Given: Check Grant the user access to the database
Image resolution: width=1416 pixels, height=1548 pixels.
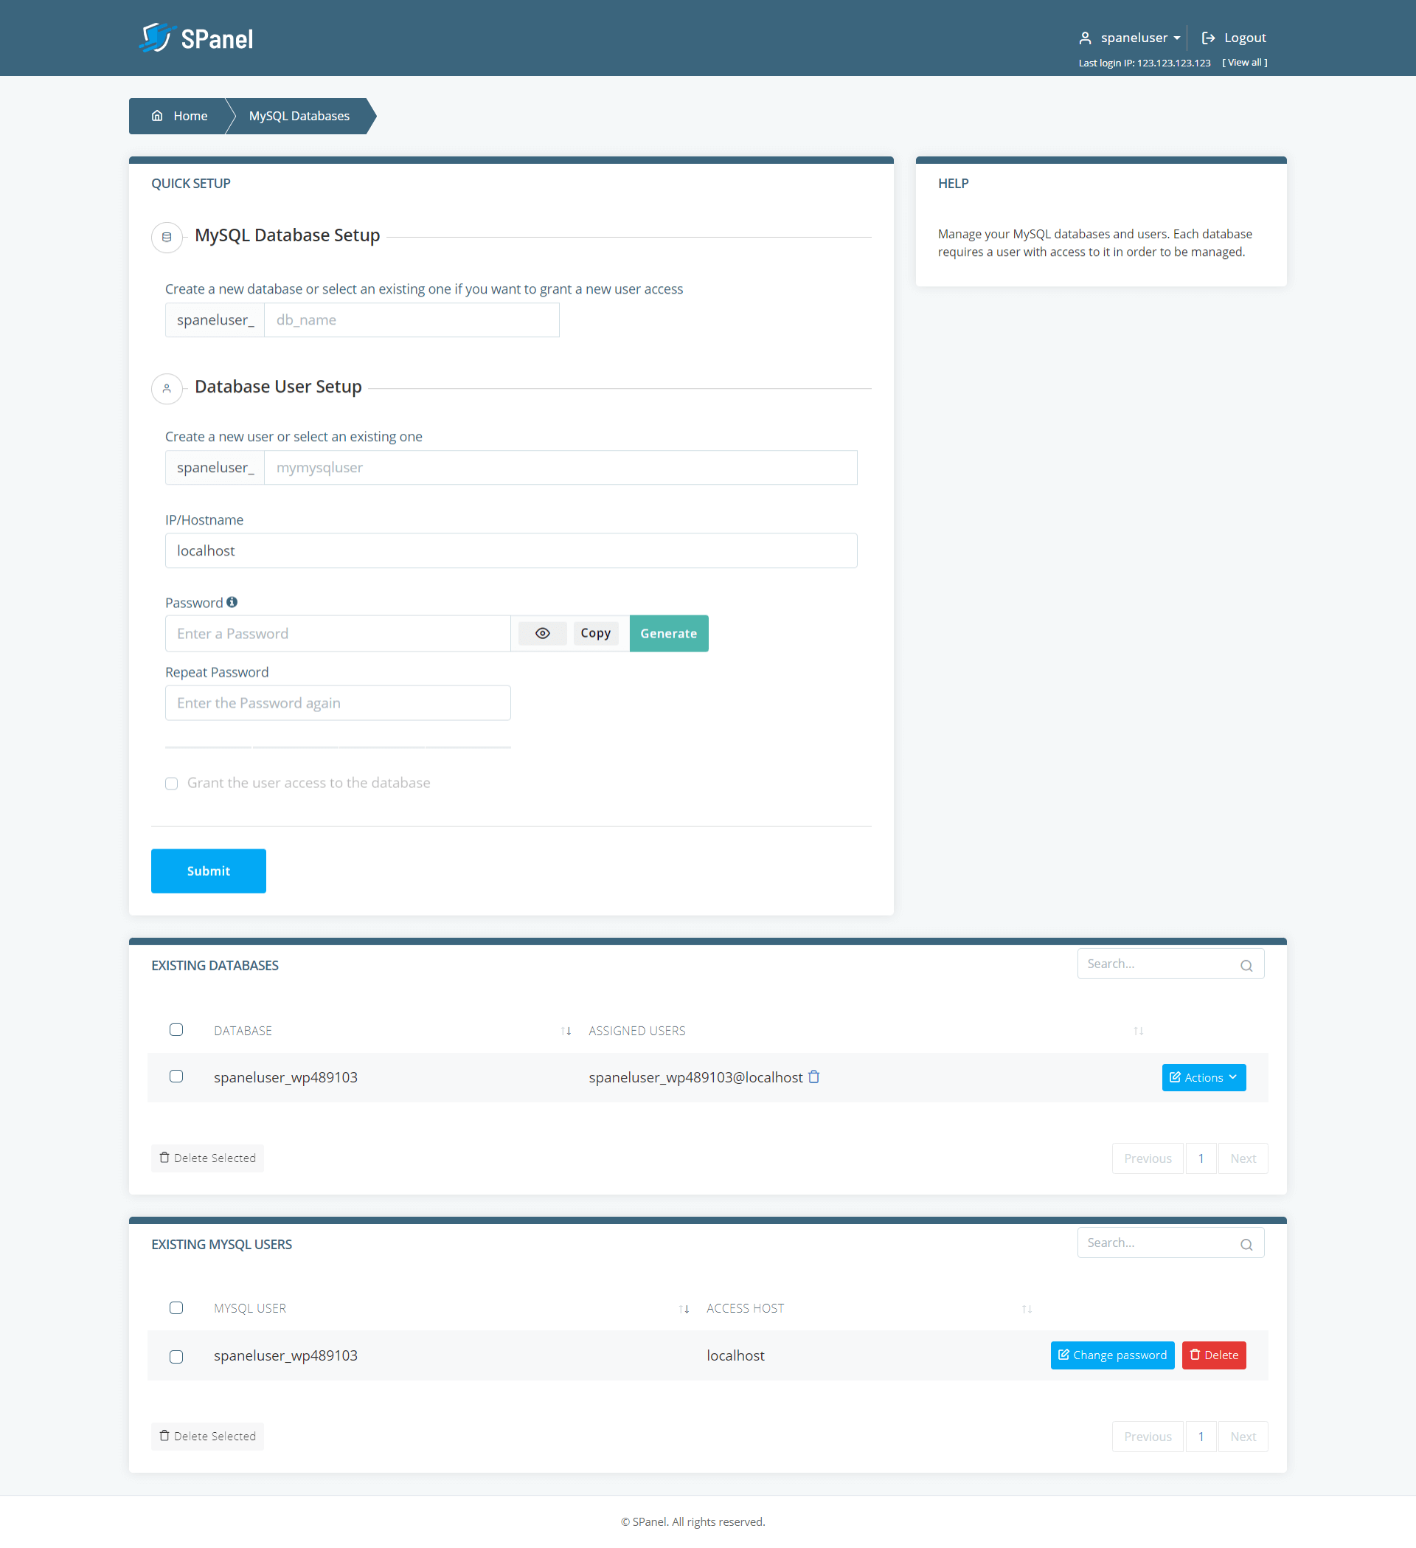Looking at the screenshot, I should 172,783.
